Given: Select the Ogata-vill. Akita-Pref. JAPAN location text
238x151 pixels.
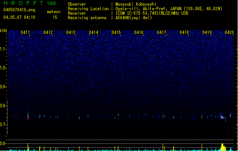Looking at the screenshot, I should tap(169, 9).
